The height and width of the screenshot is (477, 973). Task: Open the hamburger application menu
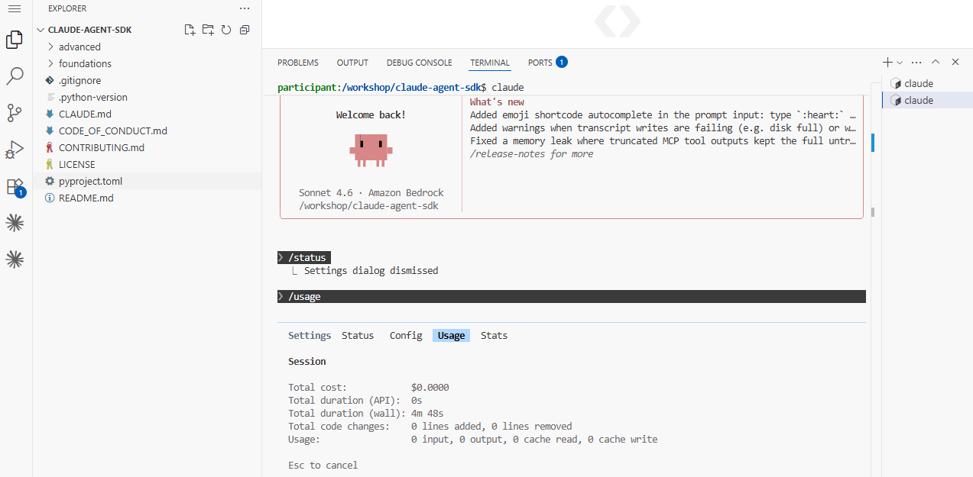(x=14, y=8)
